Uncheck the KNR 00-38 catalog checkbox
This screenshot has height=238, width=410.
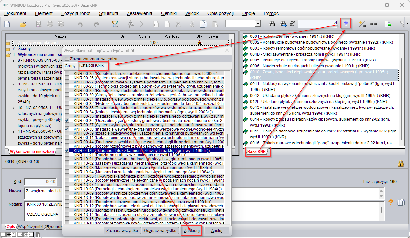67,129
